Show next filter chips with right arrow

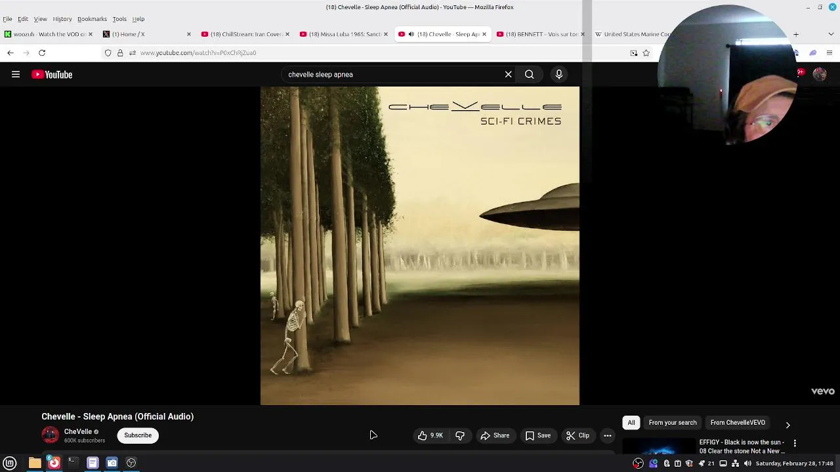click(788, 425)
